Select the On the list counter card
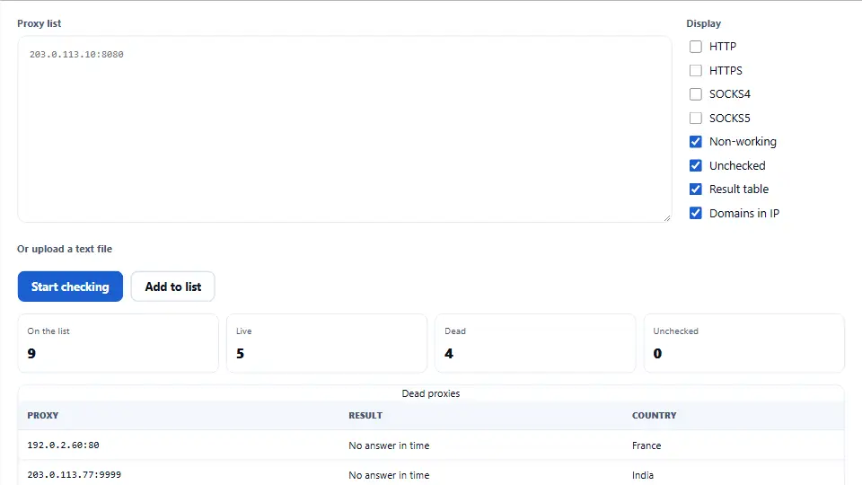 (x=119, y=343)
